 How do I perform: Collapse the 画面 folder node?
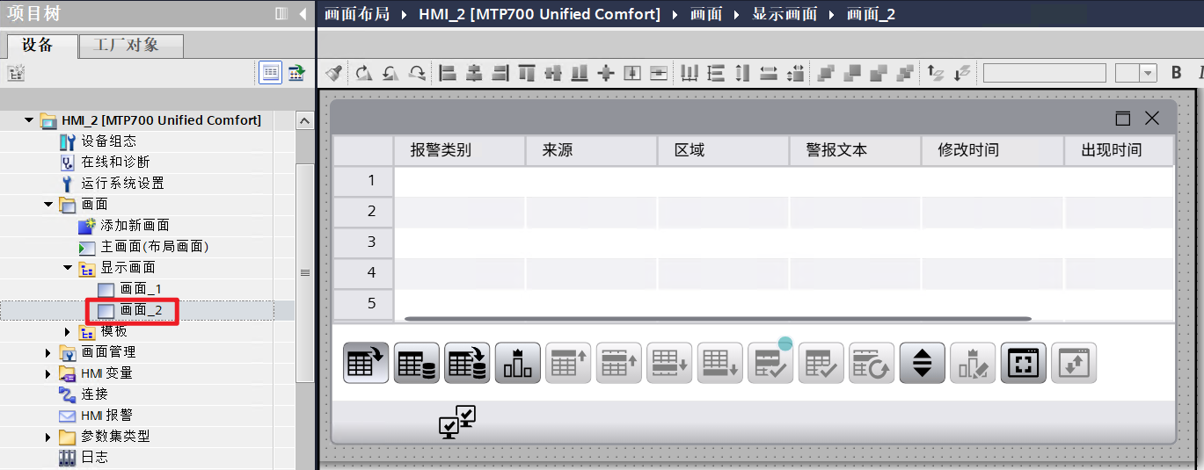click(48, 204)
